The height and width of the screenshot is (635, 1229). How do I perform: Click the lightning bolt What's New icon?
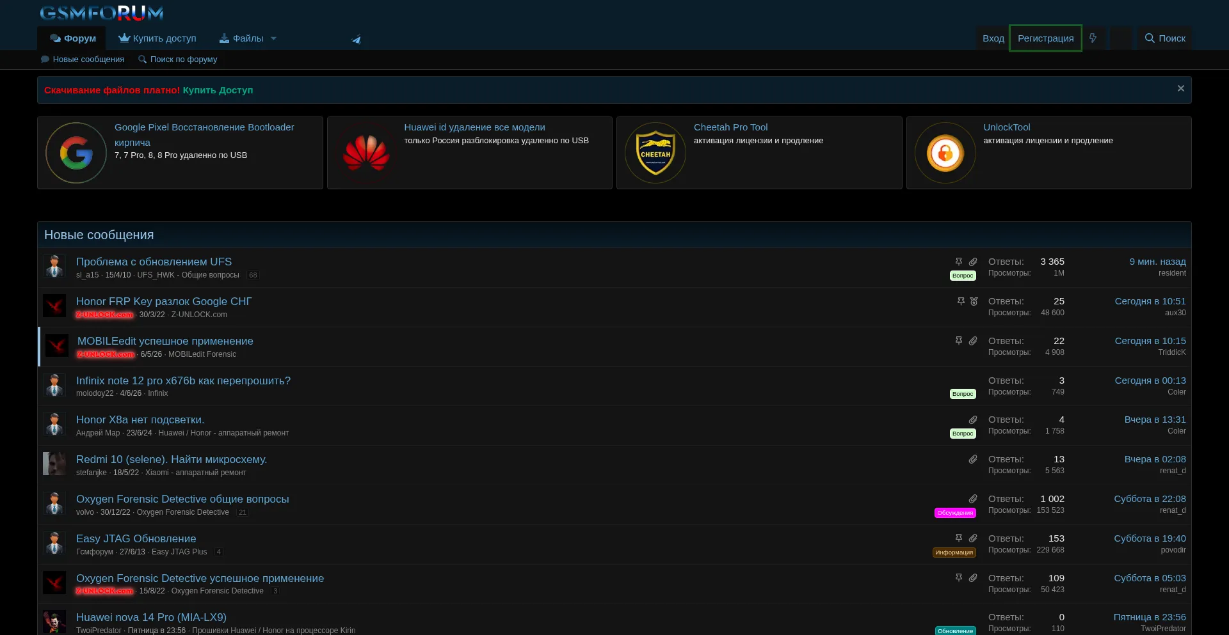(1093, 38)
